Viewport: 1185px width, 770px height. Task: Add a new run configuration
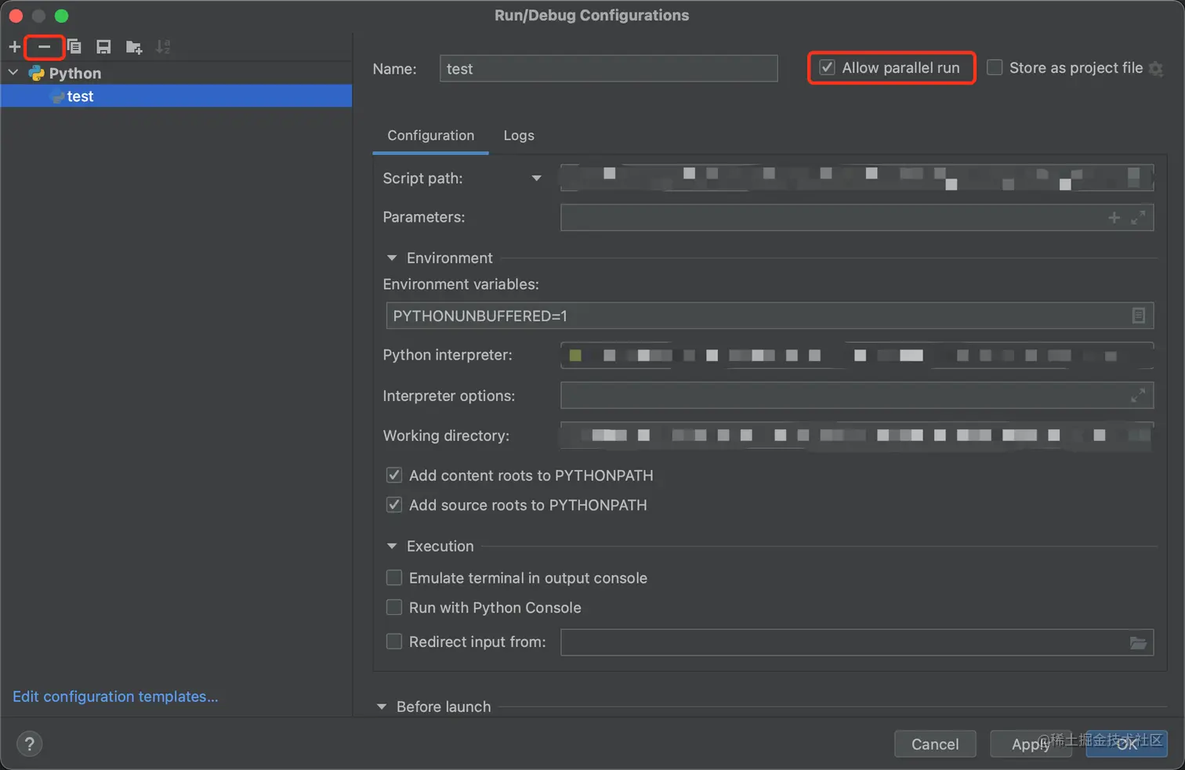coord(14,47)
